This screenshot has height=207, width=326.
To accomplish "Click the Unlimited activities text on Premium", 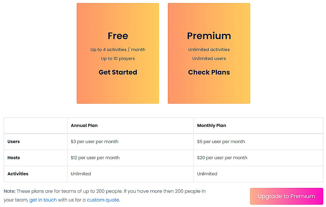I will [x=209, y=49].
